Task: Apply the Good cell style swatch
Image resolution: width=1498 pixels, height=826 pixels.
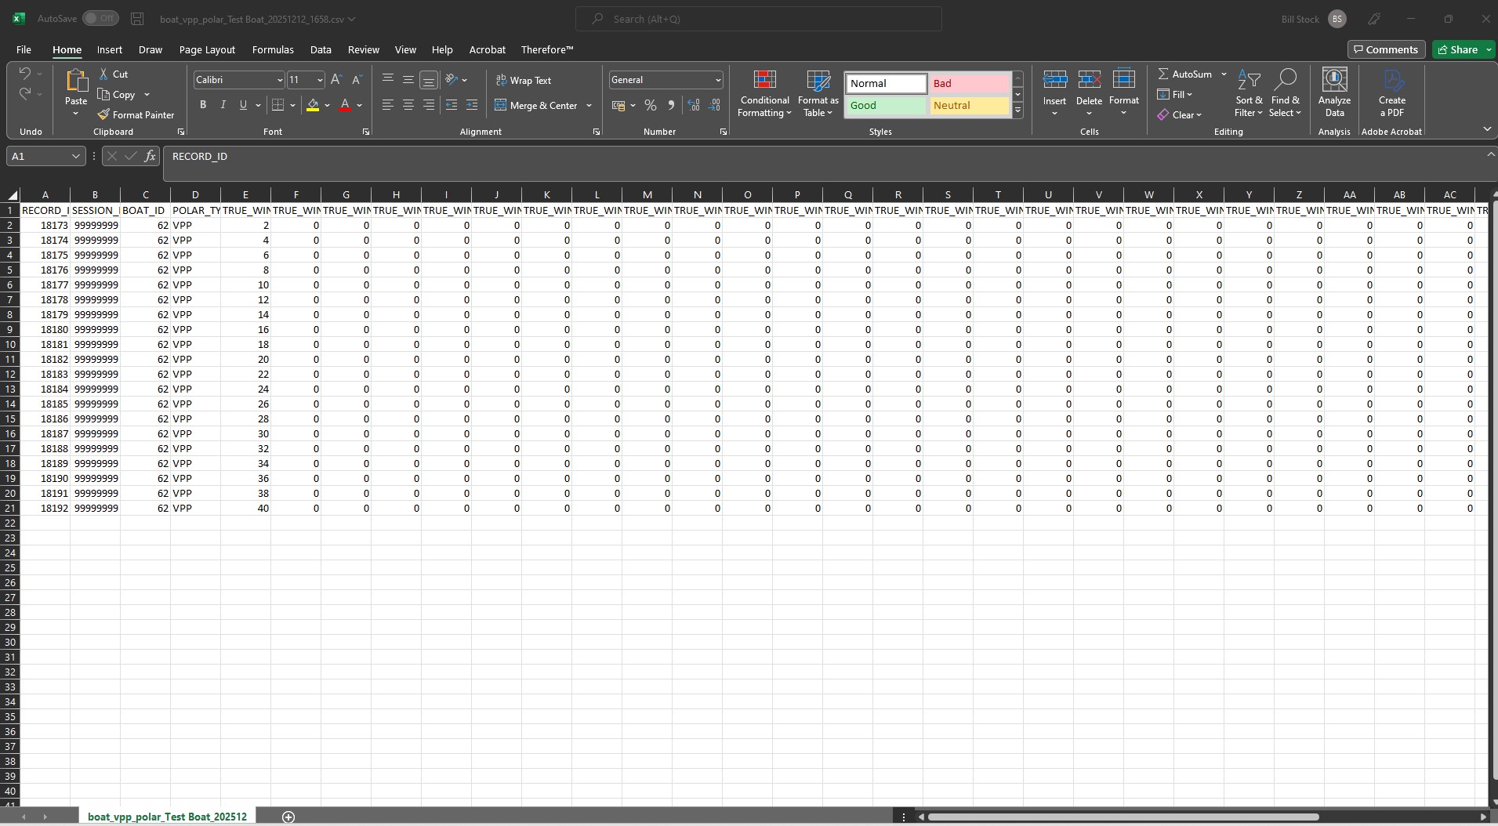Action: (886, 106)
